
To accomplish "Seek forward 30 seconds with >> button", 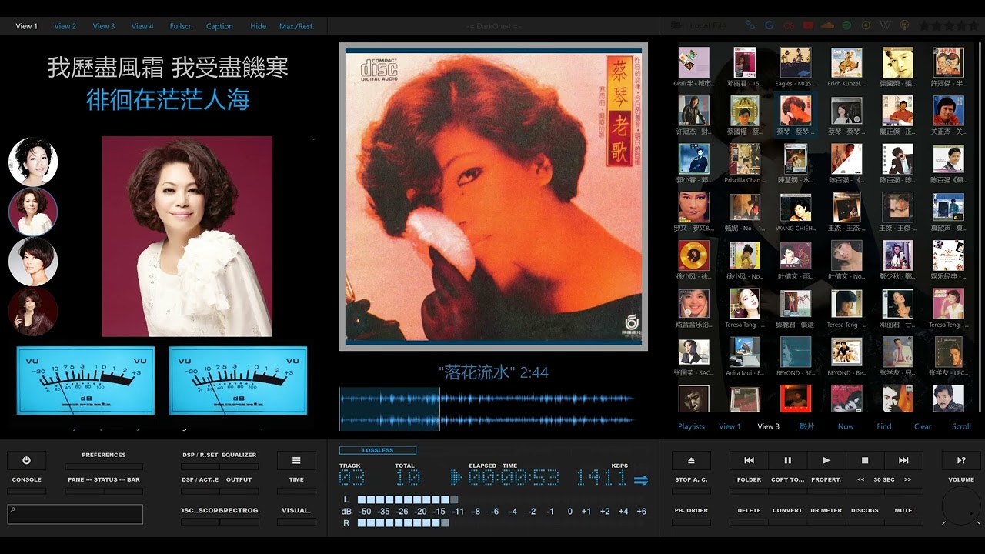I will (908, 480).
